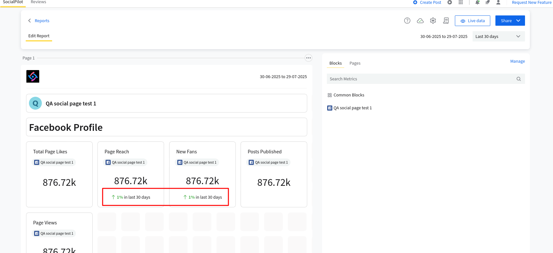Switch to the Pages tab

click(x=355, y=63)
